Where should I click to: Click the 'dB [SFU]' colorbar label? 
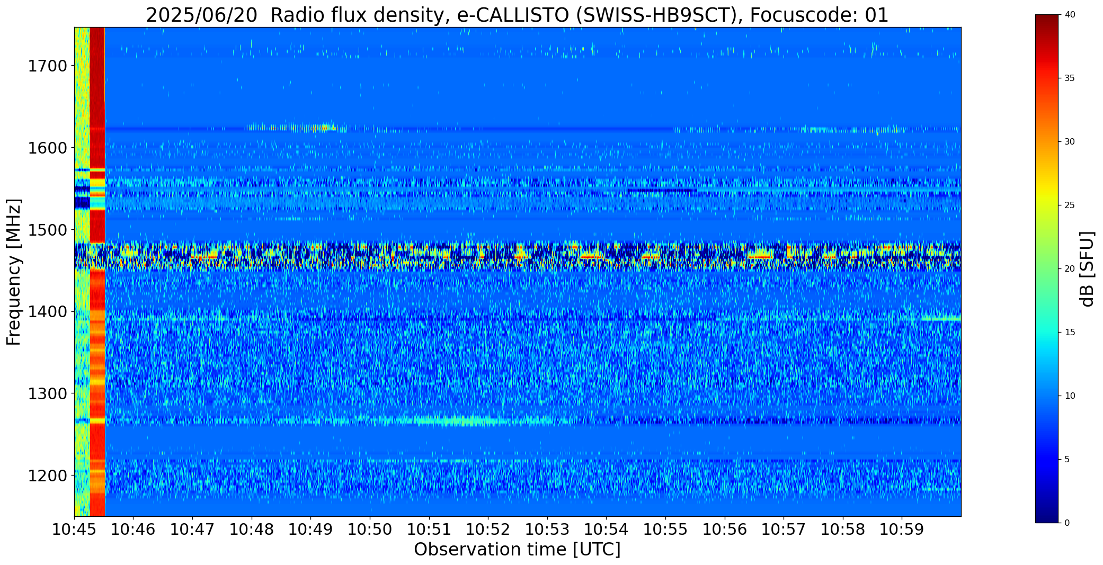[x=1087, y=269]
